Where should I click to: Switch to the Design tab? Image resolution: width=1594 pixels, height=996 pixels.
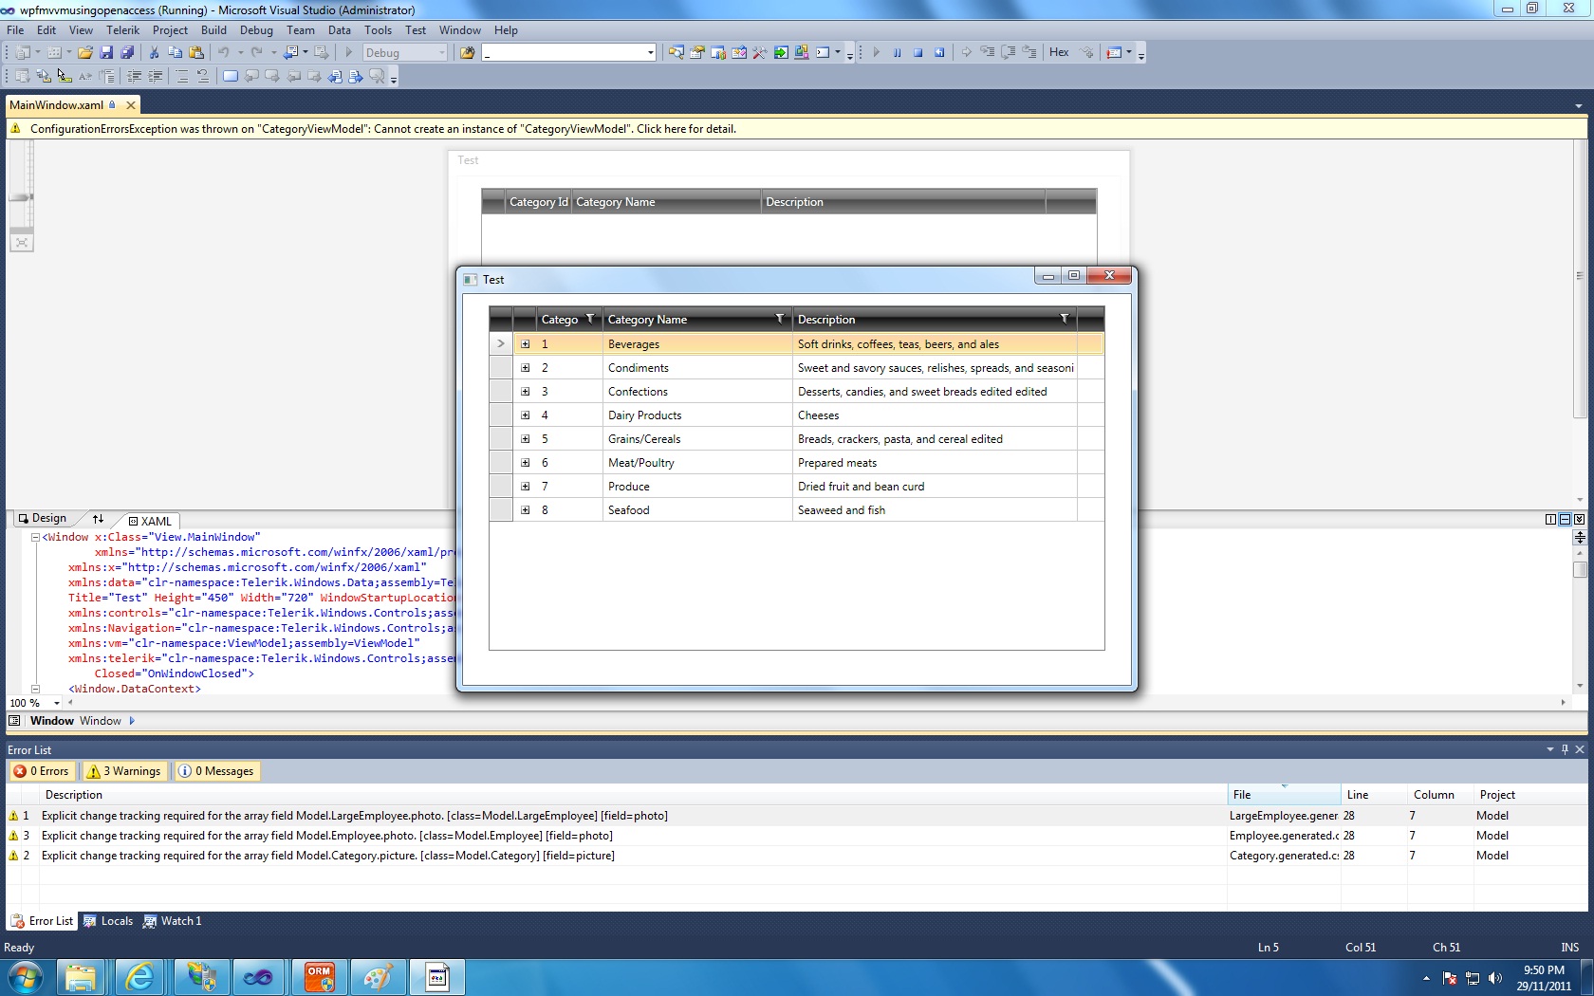(43, 519)
